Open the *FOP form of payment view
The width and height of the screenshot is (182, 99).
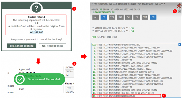(x=112, y=17)
